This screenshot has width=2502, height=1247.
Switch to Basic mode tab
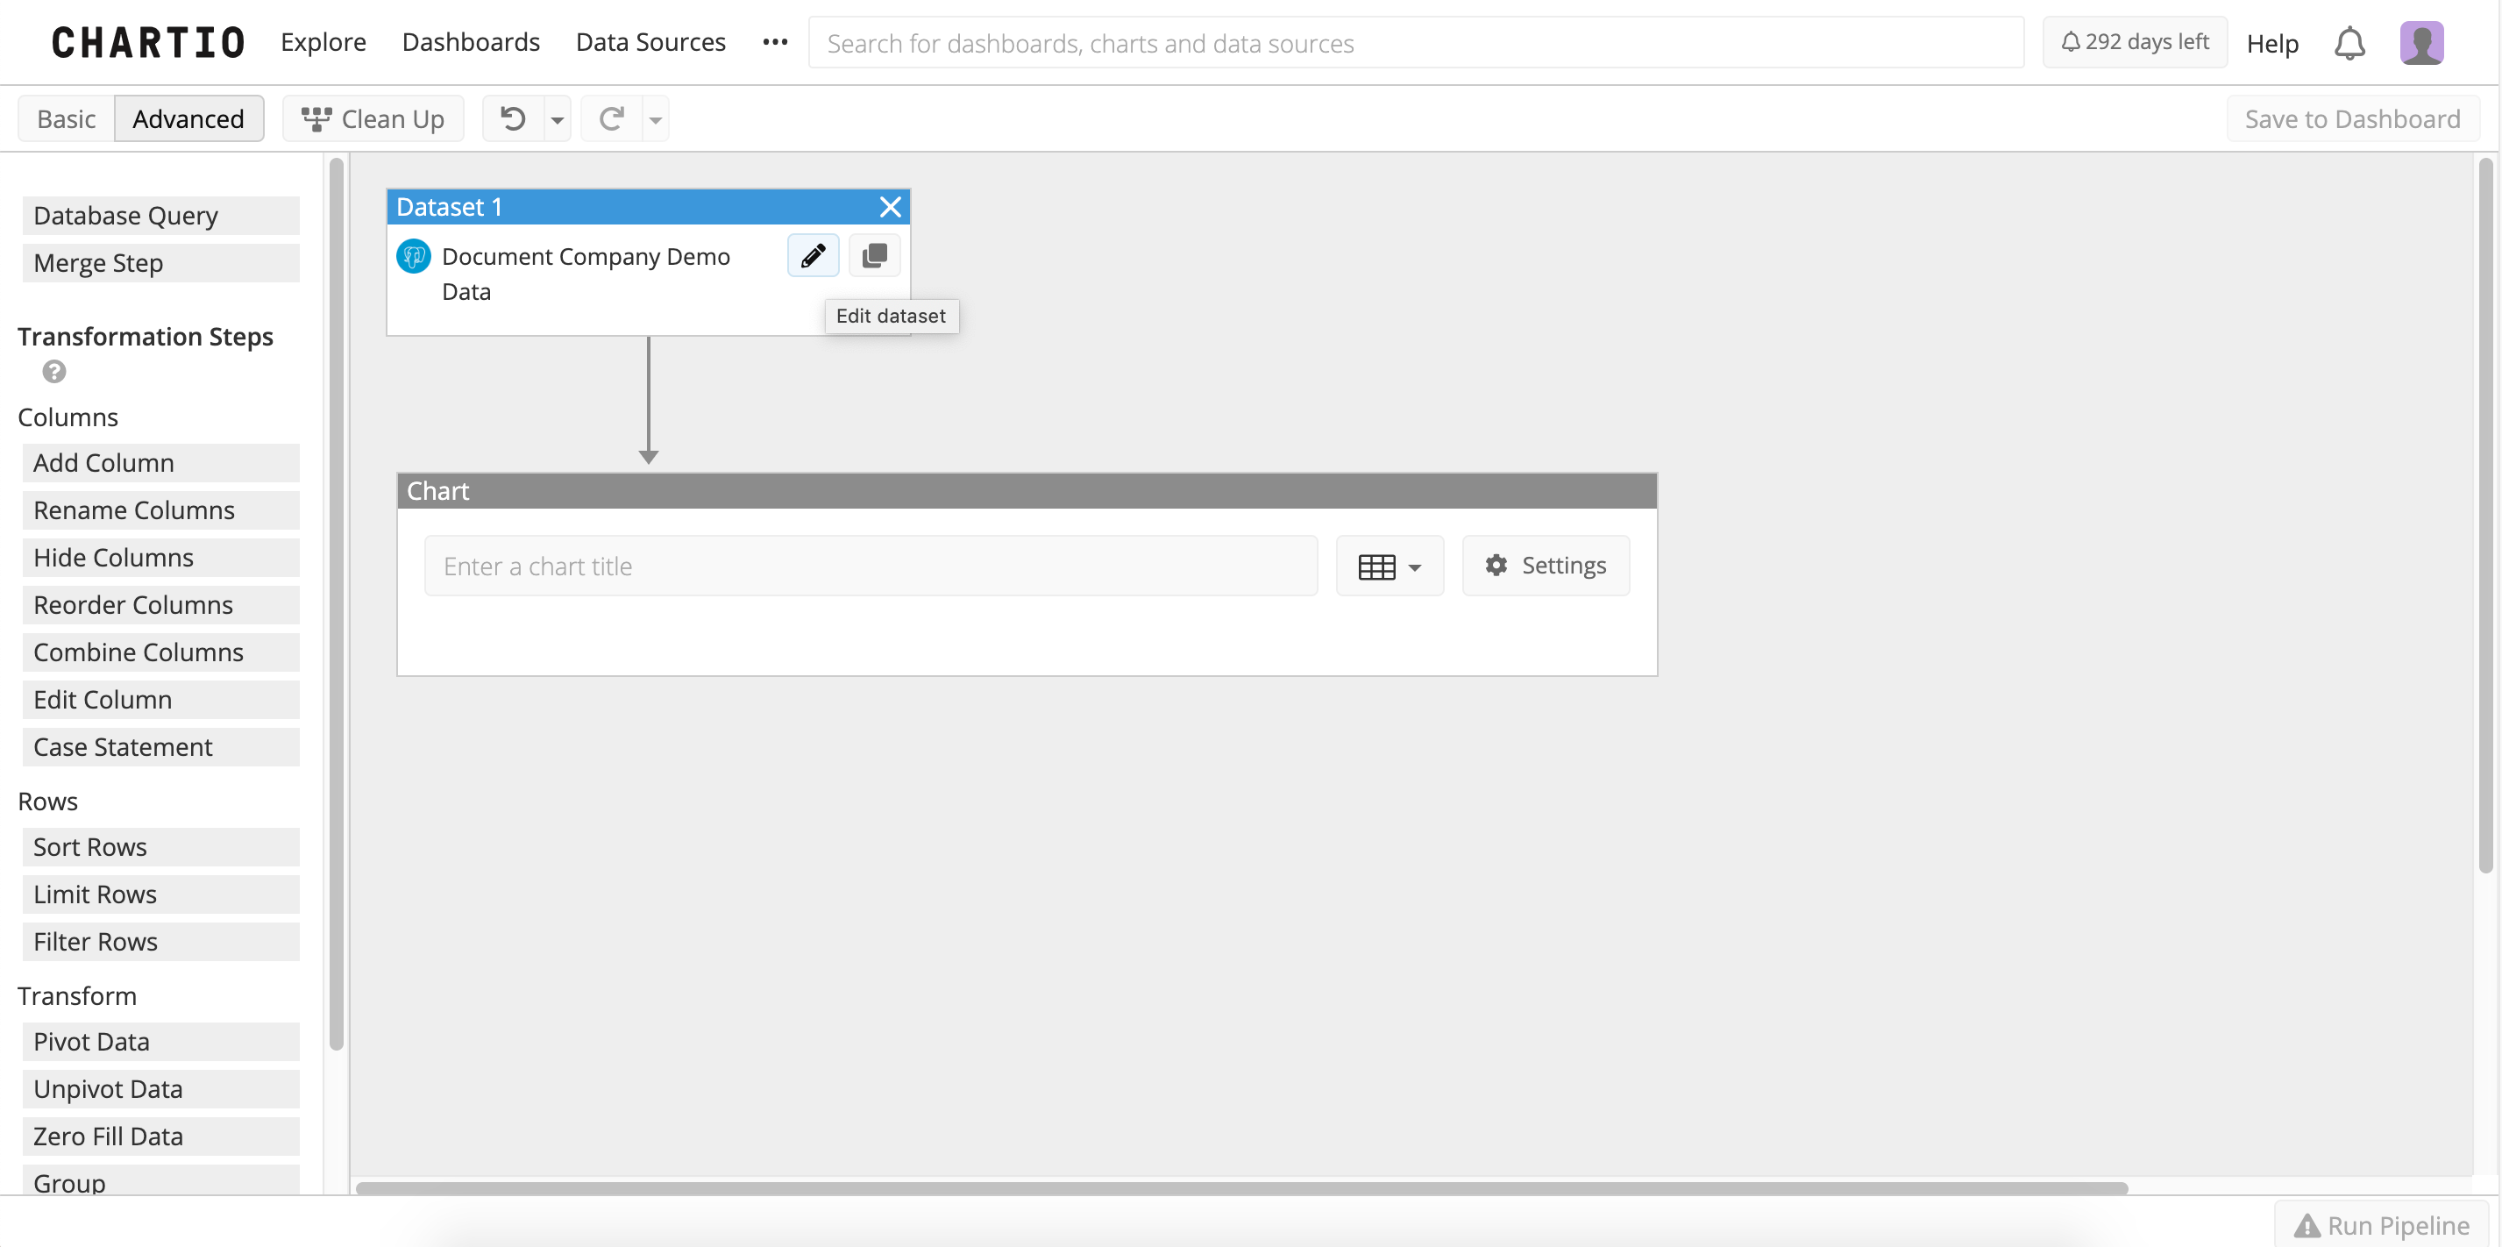66,118
